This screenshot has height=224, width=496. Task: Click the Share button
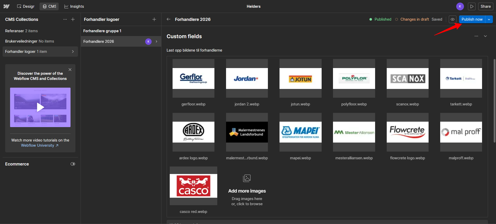486,6
